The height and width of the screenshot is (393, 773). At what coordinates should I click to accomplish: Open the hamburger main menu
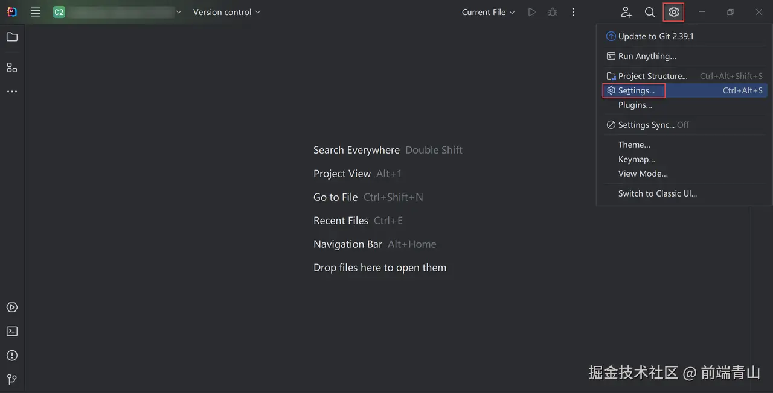click(x=36, y=12)
